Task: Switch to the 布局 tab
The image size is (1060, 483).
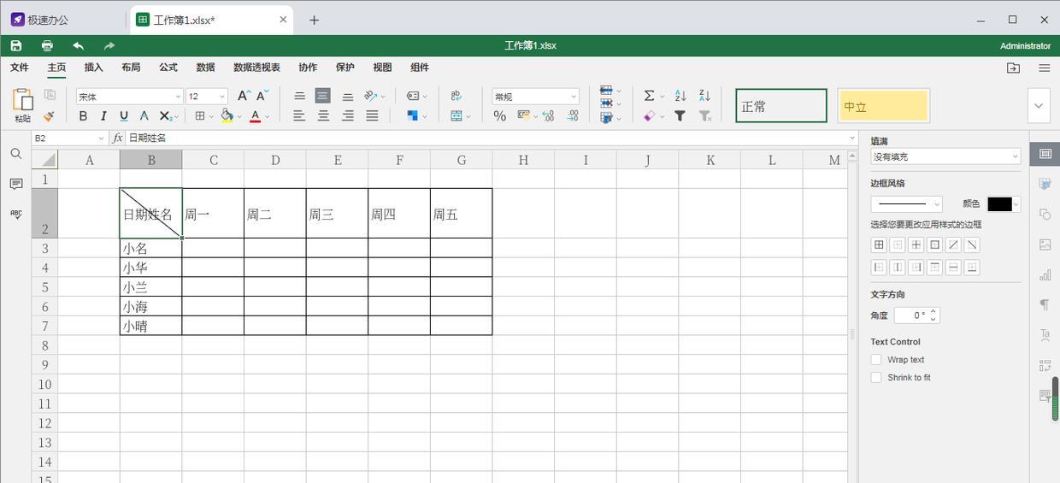Action: click(x=131, y=68)
